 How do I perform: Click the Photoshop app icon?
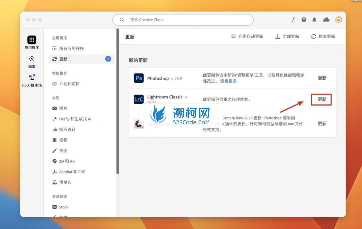click(139, 78)
